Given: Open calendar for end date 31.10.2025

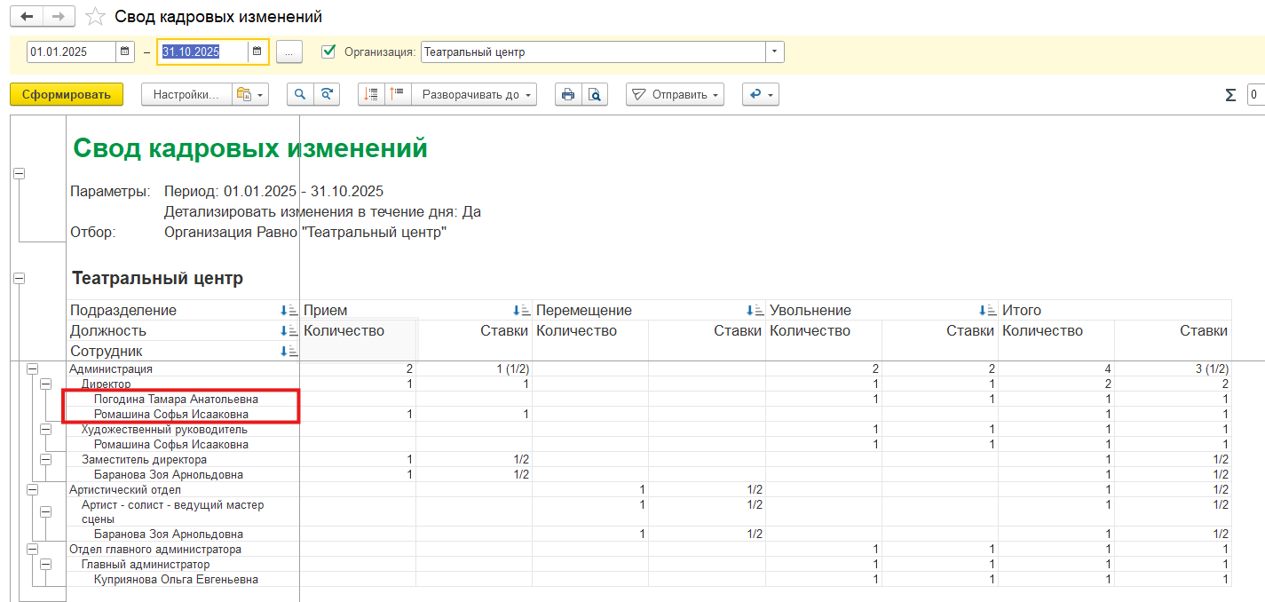Looking at the screenshot, I should pyautogui.click(x=257, y=51).
